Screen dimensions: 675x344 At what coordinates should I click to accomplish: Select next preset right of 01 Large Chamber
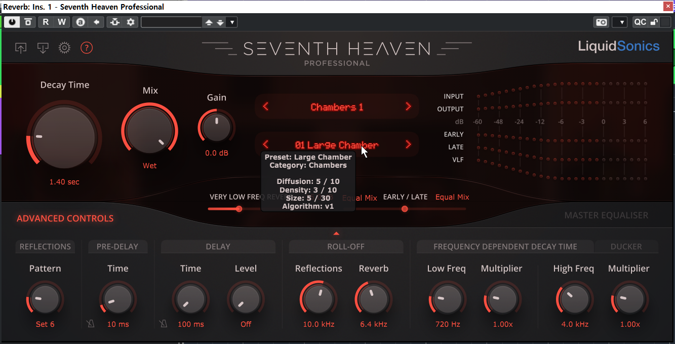(409, 145)
